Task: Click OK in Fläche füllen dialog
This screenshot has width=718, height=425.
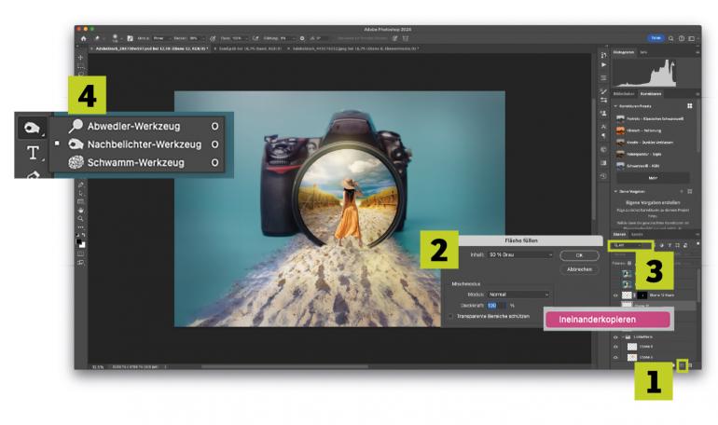Action: (578, 254)
